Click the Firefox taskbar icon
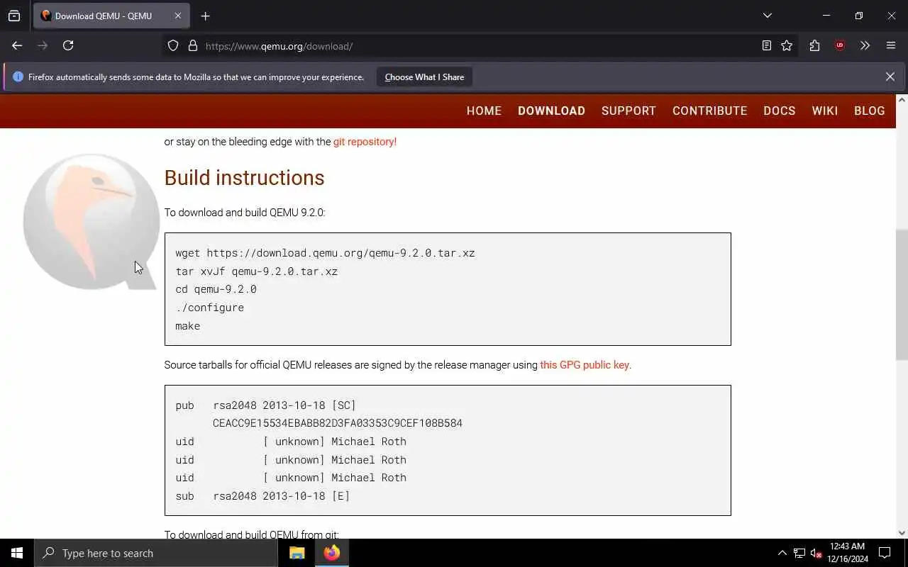The image size is (908, 567). pos(331,553)
